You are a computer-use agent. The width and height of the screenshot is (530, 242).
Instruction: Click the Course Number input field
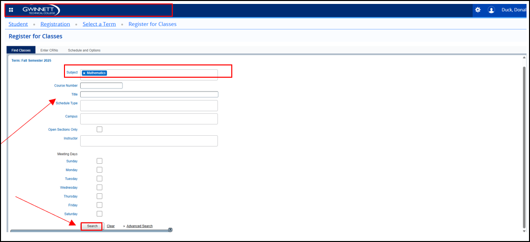pos(101,86)
